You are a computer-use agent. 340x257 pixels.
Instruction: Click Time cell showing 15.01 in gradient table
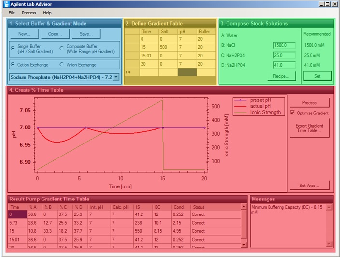149,56
